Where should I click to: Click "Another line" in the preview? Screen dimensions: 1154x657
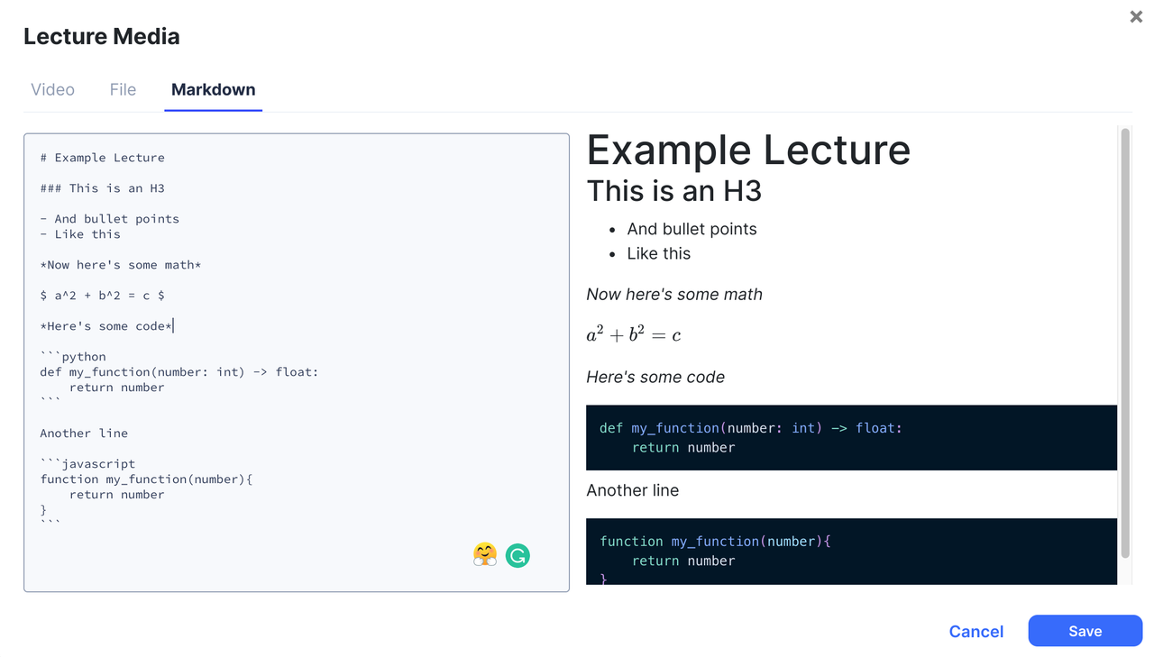[633, 490]
